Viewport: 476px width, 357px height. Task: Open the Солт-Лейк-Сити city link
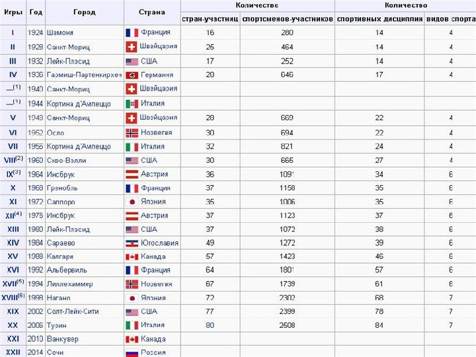pos(73,311)
